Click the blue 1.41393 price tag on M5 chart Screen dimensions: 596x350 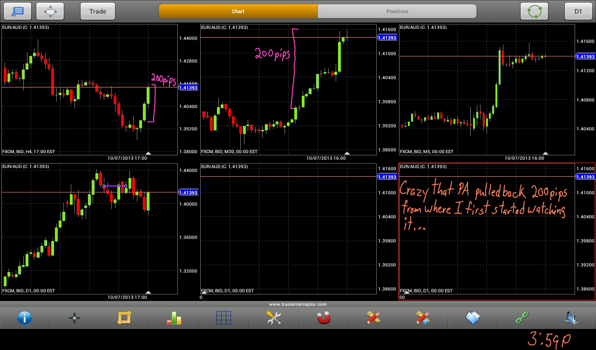tap(586, 56)
